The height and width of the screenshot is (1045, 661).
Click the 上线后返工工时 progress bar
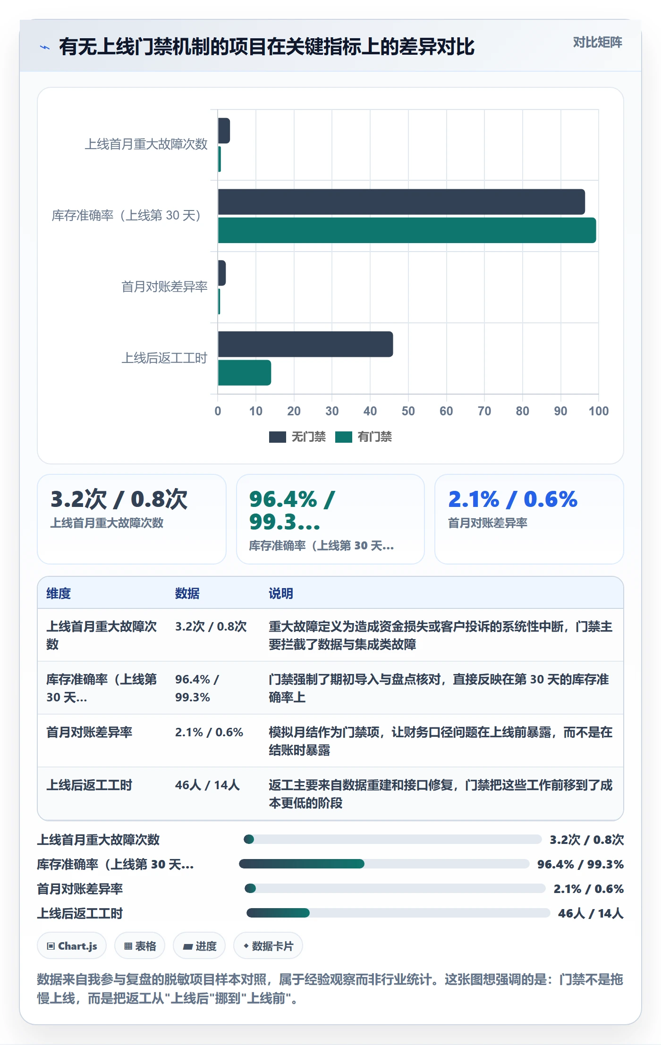click(398, 913)
